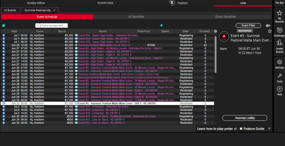Open My Rewards from the sidebar
The width and height of the screenshot is (285, 146).
(x=279, y=16)
